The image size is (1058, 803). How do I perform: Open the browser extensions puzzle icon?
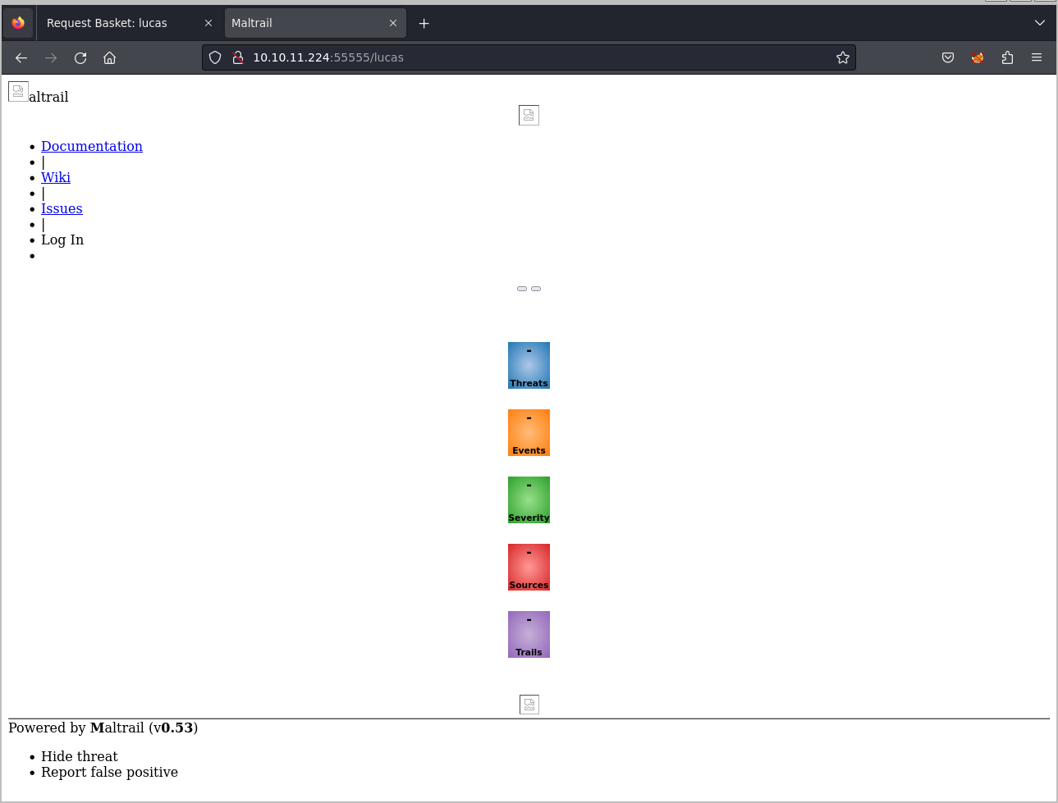coord(1007,57)
